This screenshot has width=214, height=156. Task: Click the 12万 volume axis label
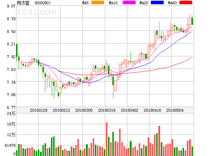11,135
